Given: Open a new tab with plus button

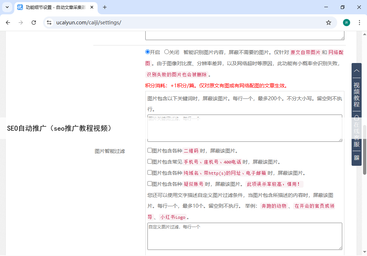Looking at the screenshot, I should (x=105, y=7).
